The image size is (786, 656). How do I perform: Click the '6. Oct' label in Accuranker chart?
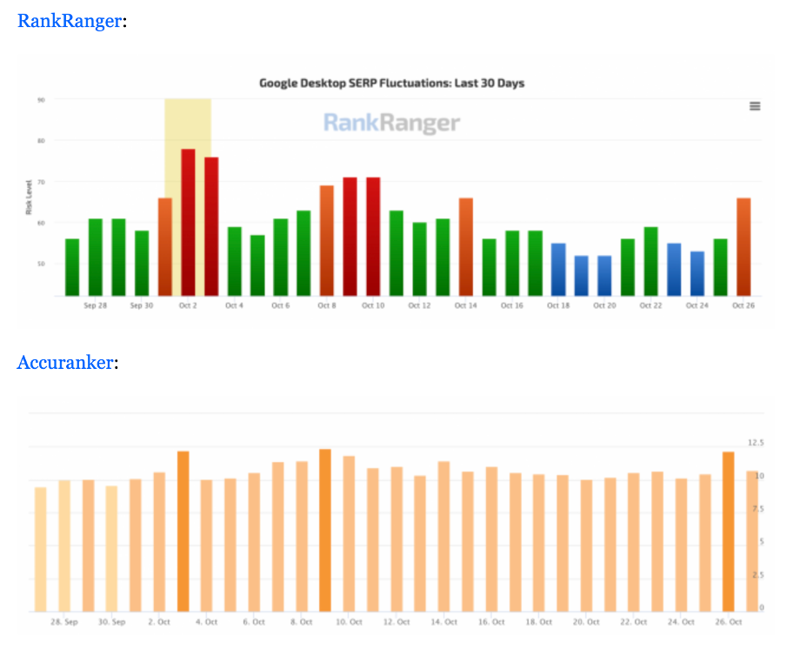(x=254, y=622)
